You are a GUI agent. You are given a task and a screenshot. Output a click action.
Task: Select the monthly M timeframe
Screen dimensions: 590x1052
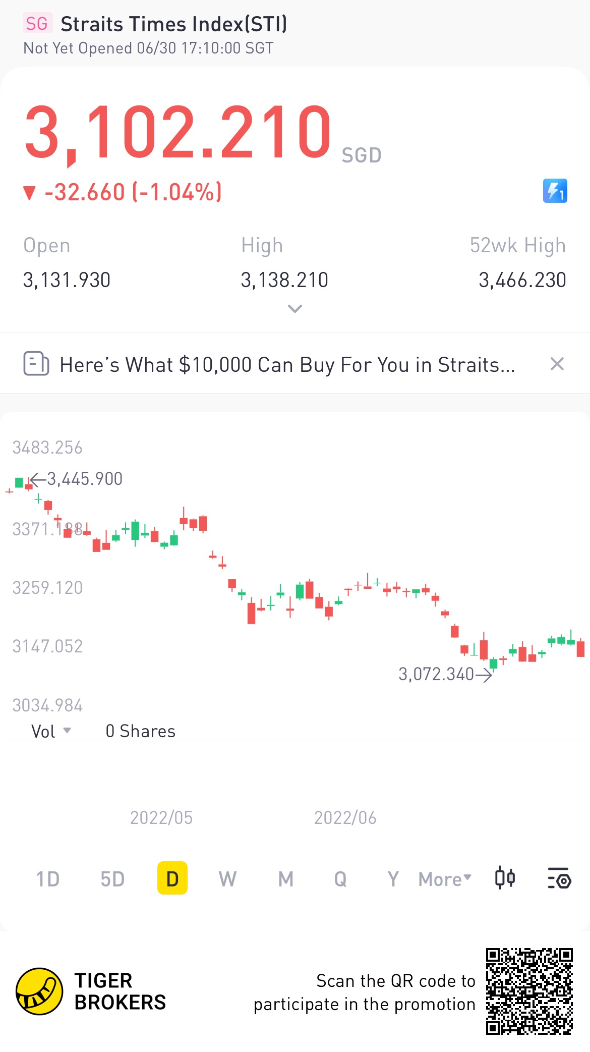click(x=286, y=879)
